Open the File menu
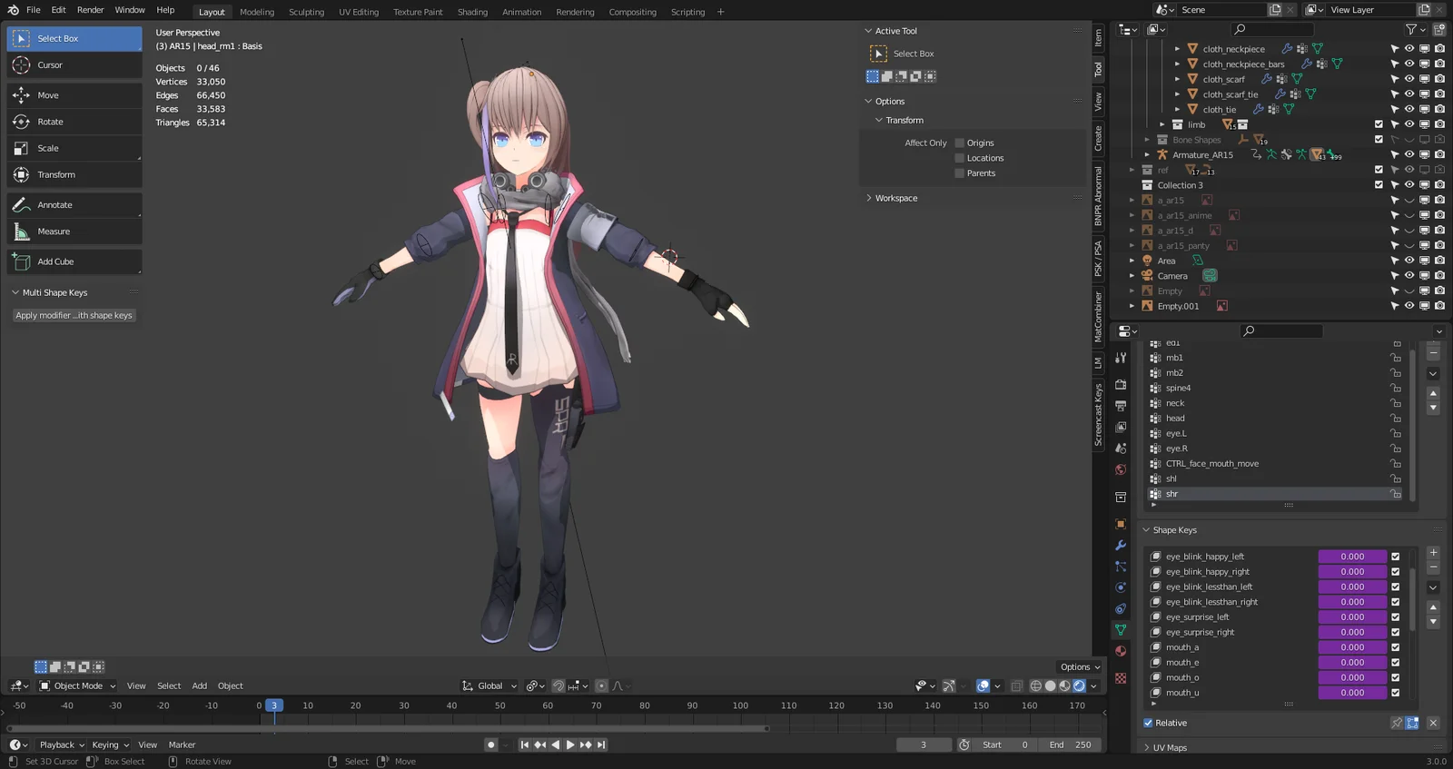 click(34, 10)
